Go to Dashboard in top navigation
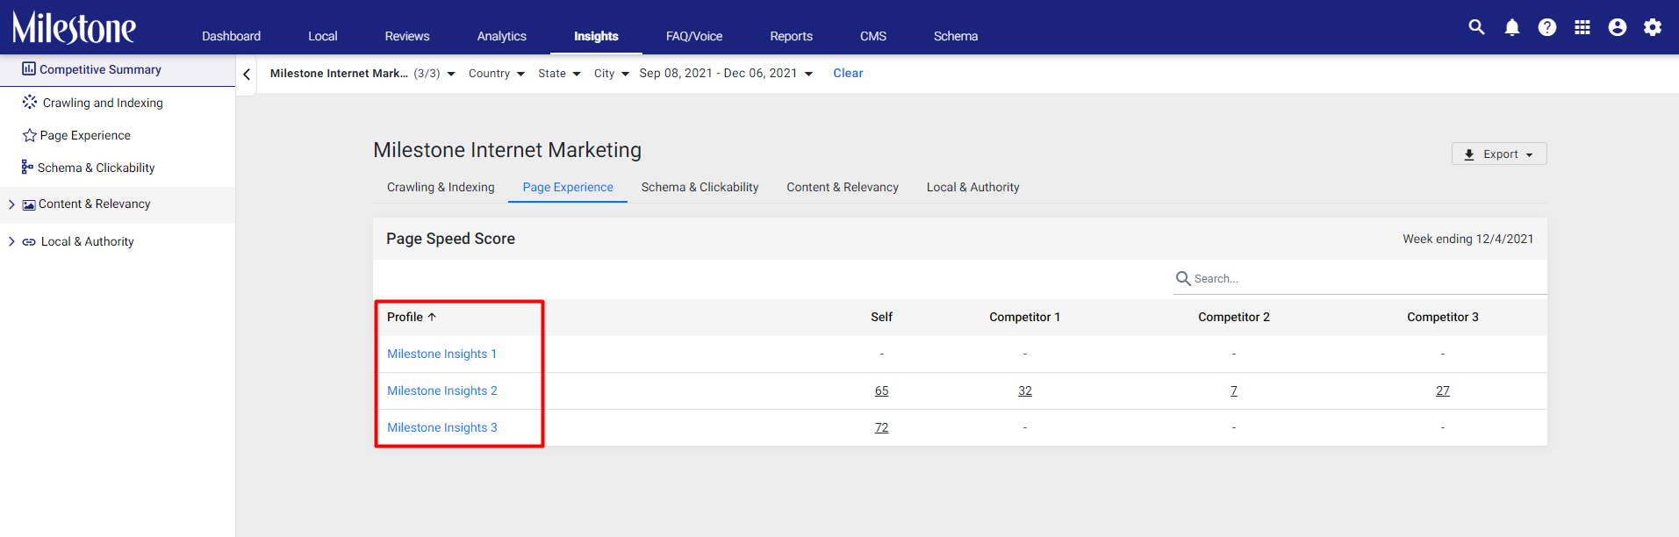 (231, 36)
